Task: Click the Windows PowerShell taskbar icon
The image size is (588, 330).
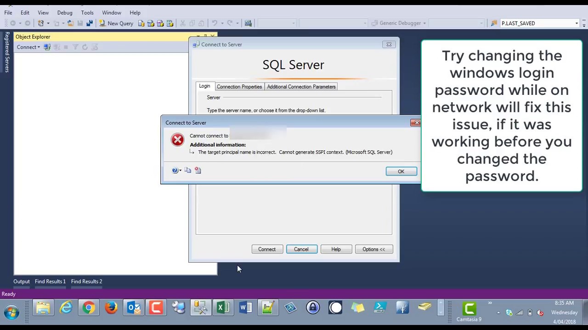Action: pyautogui.click(x=380, y=308)
